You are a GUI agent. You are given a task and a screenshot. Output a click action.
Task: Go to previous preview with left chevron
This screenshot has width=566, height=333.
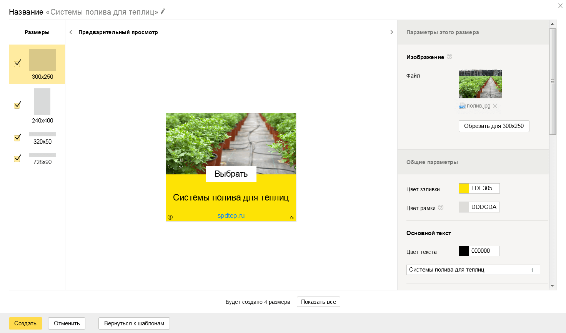[x=71, y=32]
